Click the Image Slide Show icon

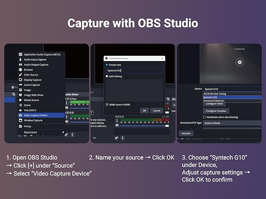point(20,95)
